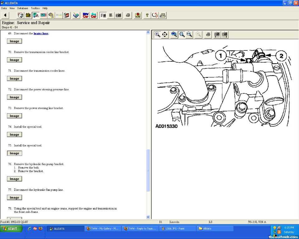The image size is (299, 239).
Task: Click the Image button under step 77
Action: 14,198
